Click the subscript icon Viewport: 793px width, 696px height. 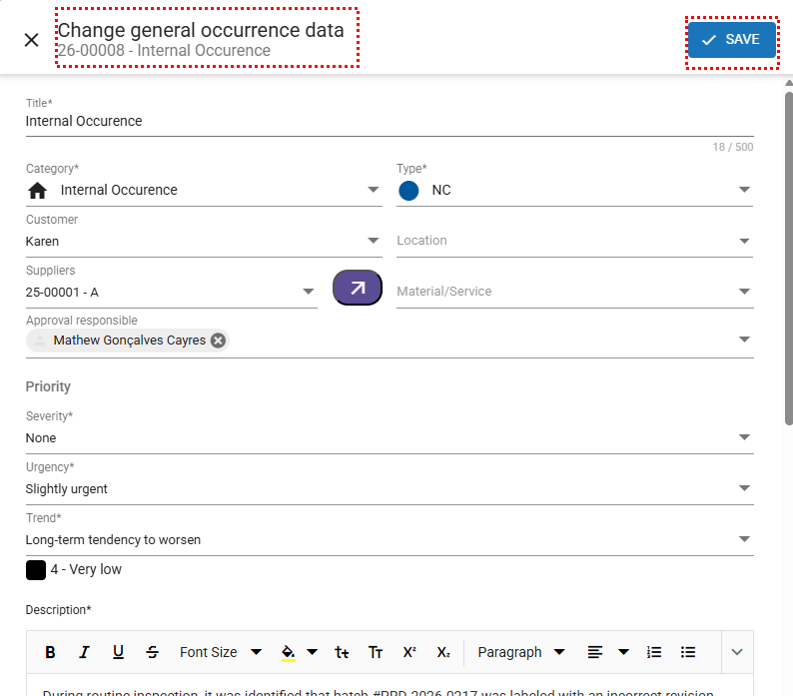point(442,652)
